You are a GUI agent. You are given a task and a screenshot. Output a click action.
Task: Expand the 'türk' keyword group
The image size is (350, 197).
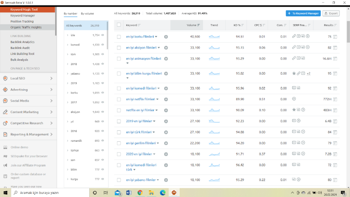(x=68, y=54)
